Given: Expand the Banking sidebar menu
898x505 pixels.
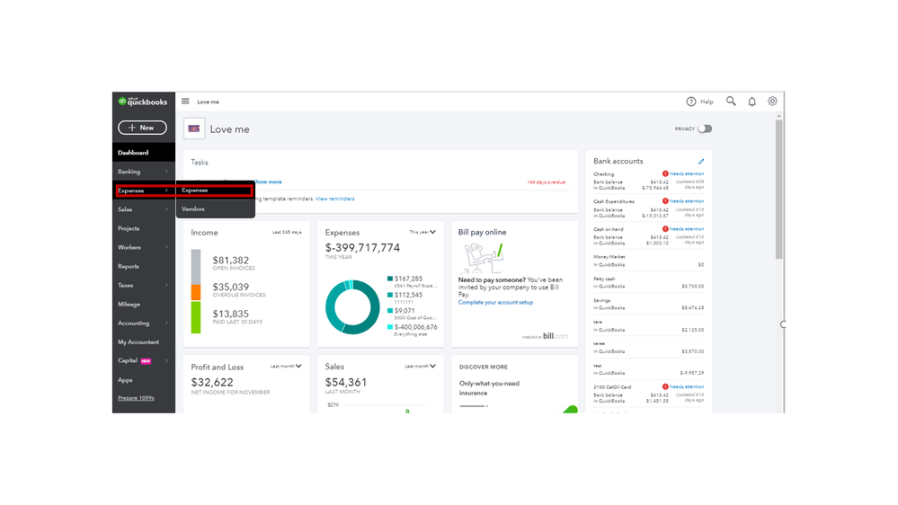Looking at the screenshot, I should point(144,172).
